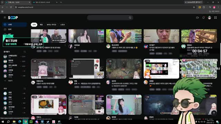
Task: Click the SOOP logo
Action: 13,18
